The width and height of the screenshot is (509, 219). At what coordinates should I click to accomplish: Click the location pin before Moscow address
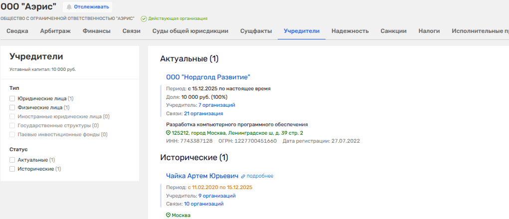pos(168,133)
